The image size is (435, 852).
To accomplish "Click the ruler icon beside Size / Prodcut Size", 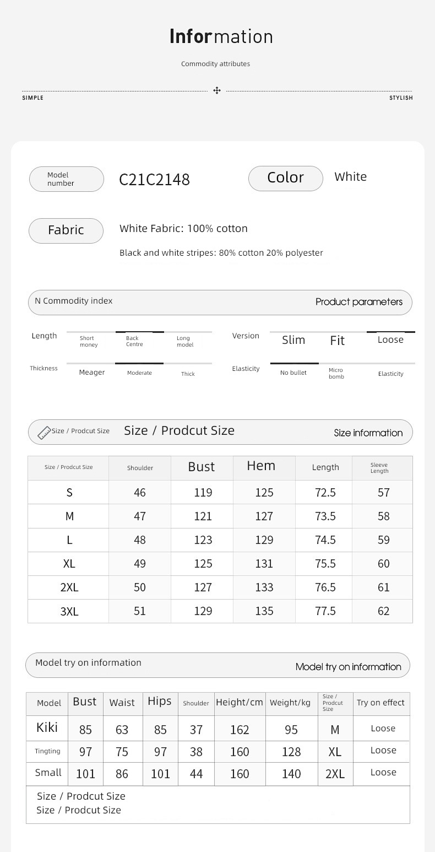I will (44, 433).
